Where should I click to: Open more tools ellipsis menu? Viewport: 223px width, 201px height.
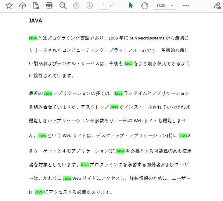tap(186, 5)
